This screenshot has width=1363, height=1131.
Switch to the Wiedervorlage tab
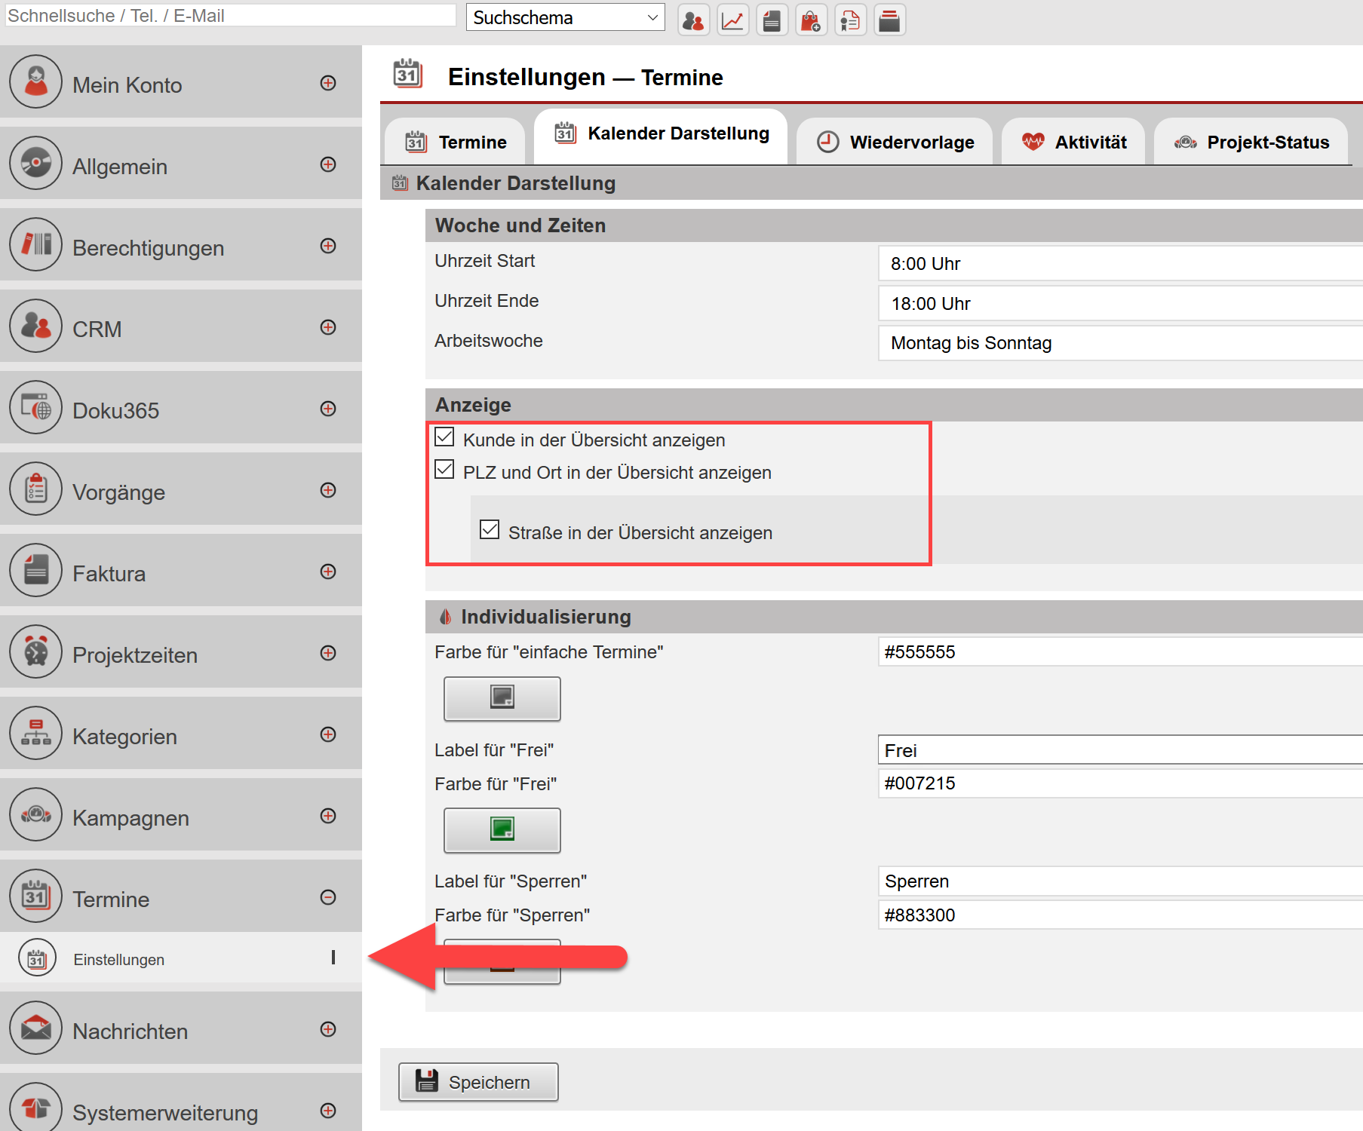895,142
